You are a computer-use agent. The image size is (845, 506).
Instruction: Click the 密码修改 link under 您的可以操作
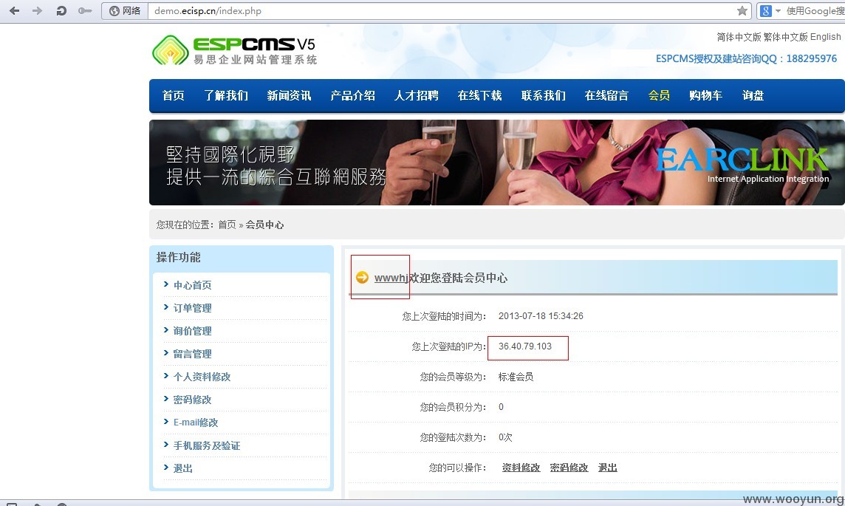tap(569, 468)
